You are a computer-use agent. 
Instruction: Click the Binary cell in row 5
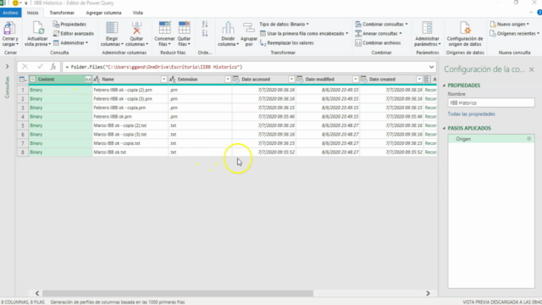pyautogui.click(x=60, y=125)
